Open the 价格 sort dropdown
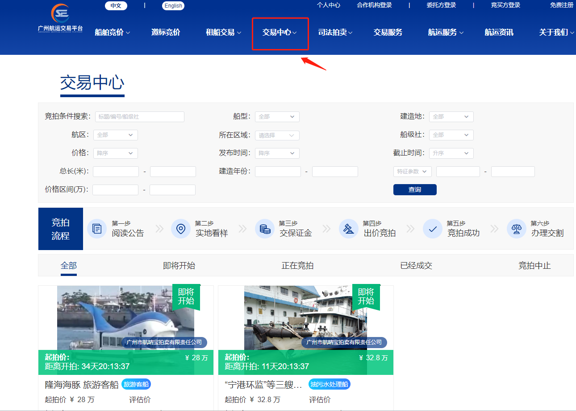 click(116, 153)
